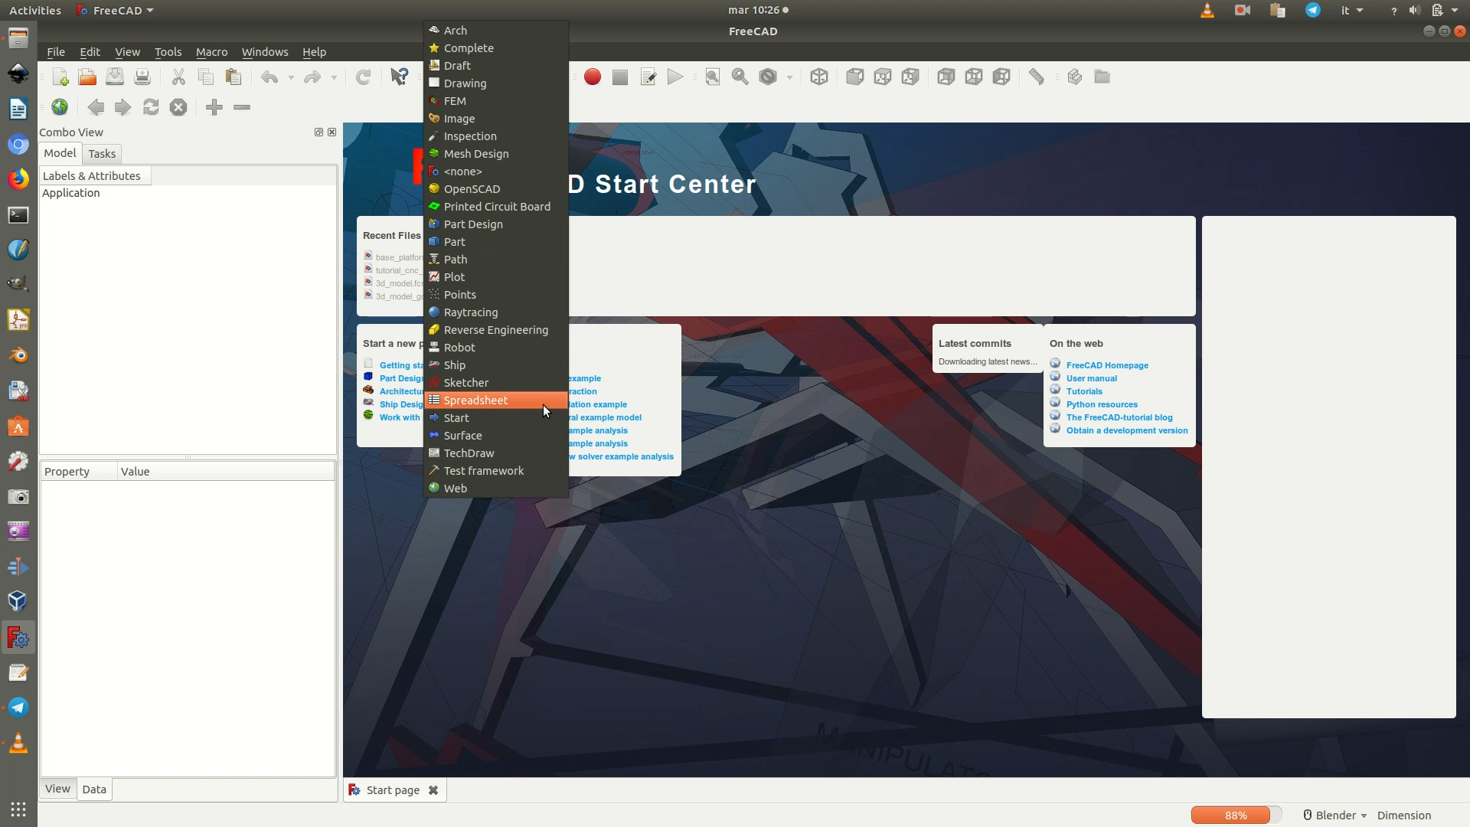
Task: Select the Spreadsheet workbench
Action: [496, 400]
